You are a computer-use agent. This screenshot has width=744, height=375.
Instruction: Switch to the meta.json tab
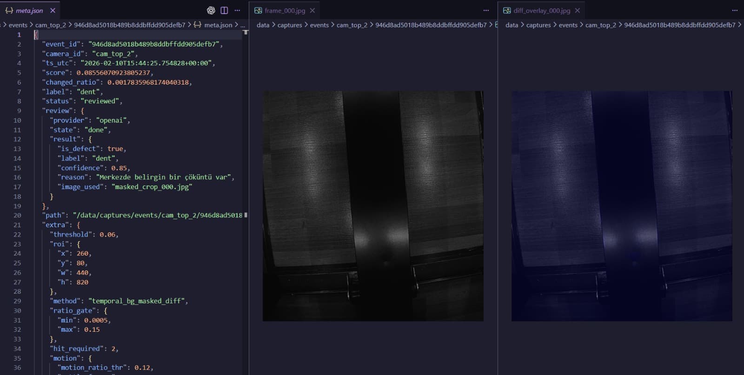(x=29, y=10)
